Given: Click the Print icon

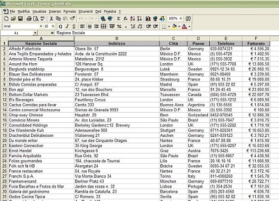Looking at the screenshot, I should click(28, 19).
